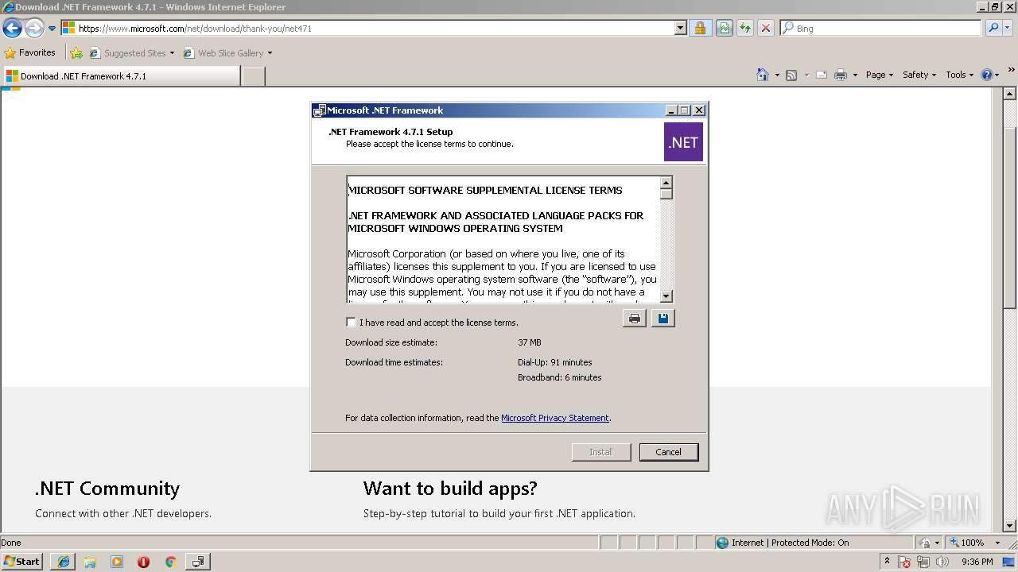Click the .NET purple logo
The width and height of the screenshot is (1018, 572).
tap(683, 142)
